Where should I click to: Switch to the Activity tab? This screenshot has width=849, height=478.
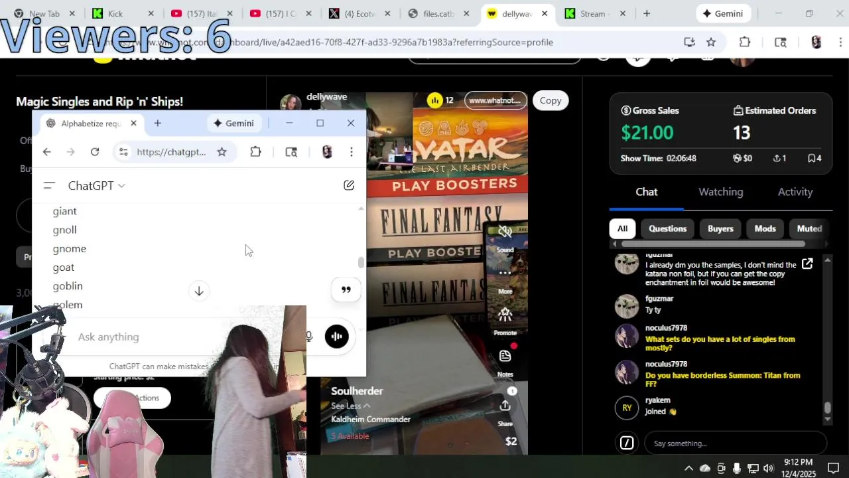[795, 192]
